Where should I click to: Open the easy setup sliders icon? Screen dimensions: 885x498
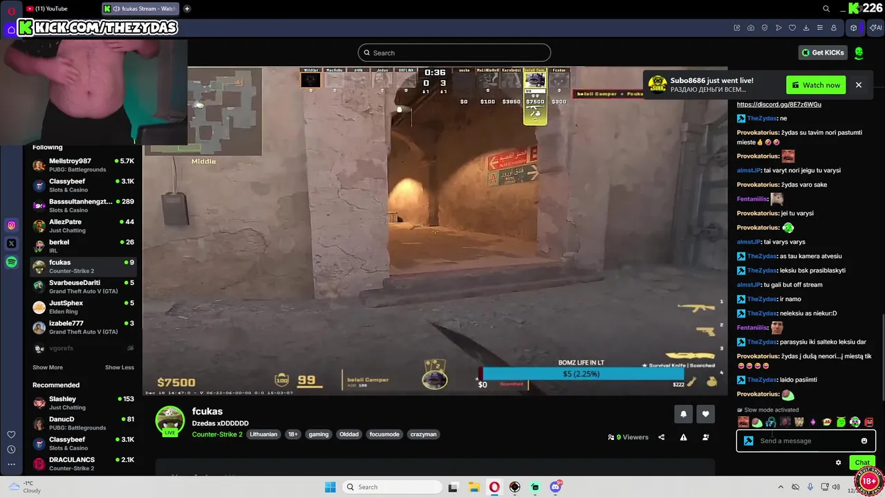point(820,28)
